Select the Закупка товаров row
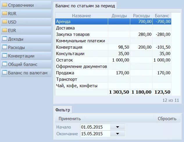This screenshot has width=184, height=142. coord(113,34)
